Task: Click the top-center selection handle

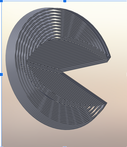Action: point(65,1)
